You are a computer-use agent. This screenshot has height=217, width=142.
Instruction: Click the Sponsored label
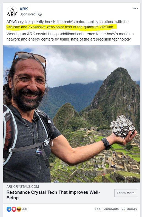[27, 14]
